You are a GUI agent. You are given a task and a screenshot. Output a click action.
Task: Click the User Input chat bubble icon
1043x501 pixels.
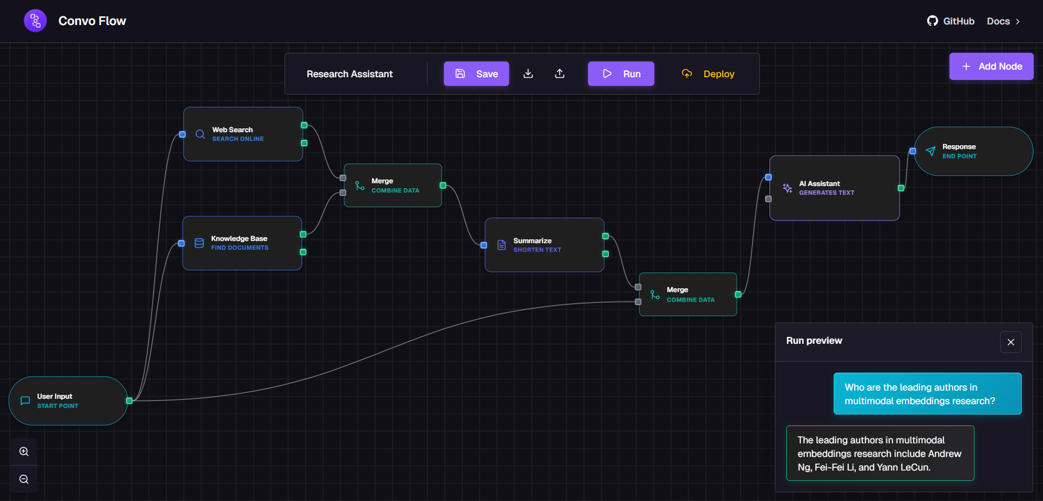(24, 400)
